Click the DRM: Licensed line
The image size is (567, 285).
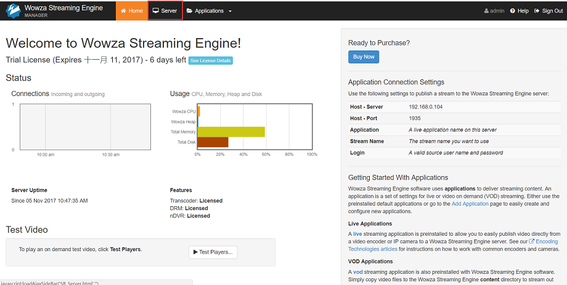click(189, 208)
